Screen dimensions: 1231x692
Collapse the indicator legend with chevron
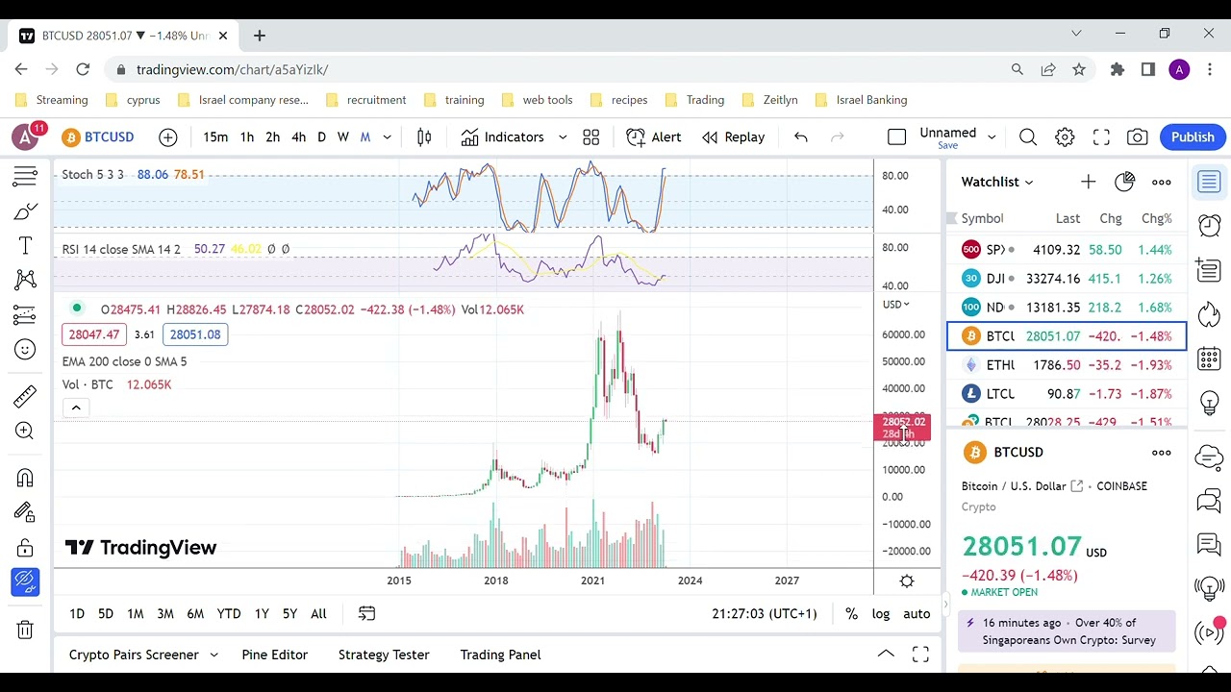[x=76, y=408]
